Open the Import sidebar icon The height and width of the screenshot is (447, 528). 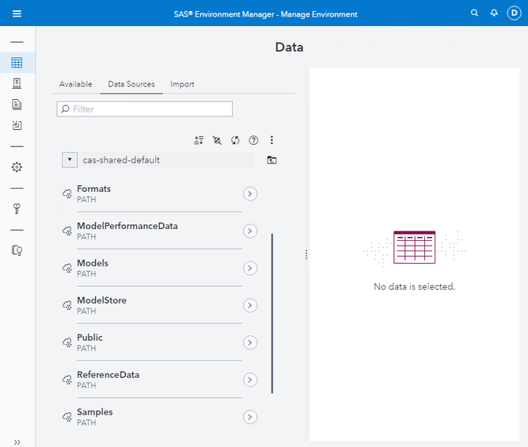[17, 125]
